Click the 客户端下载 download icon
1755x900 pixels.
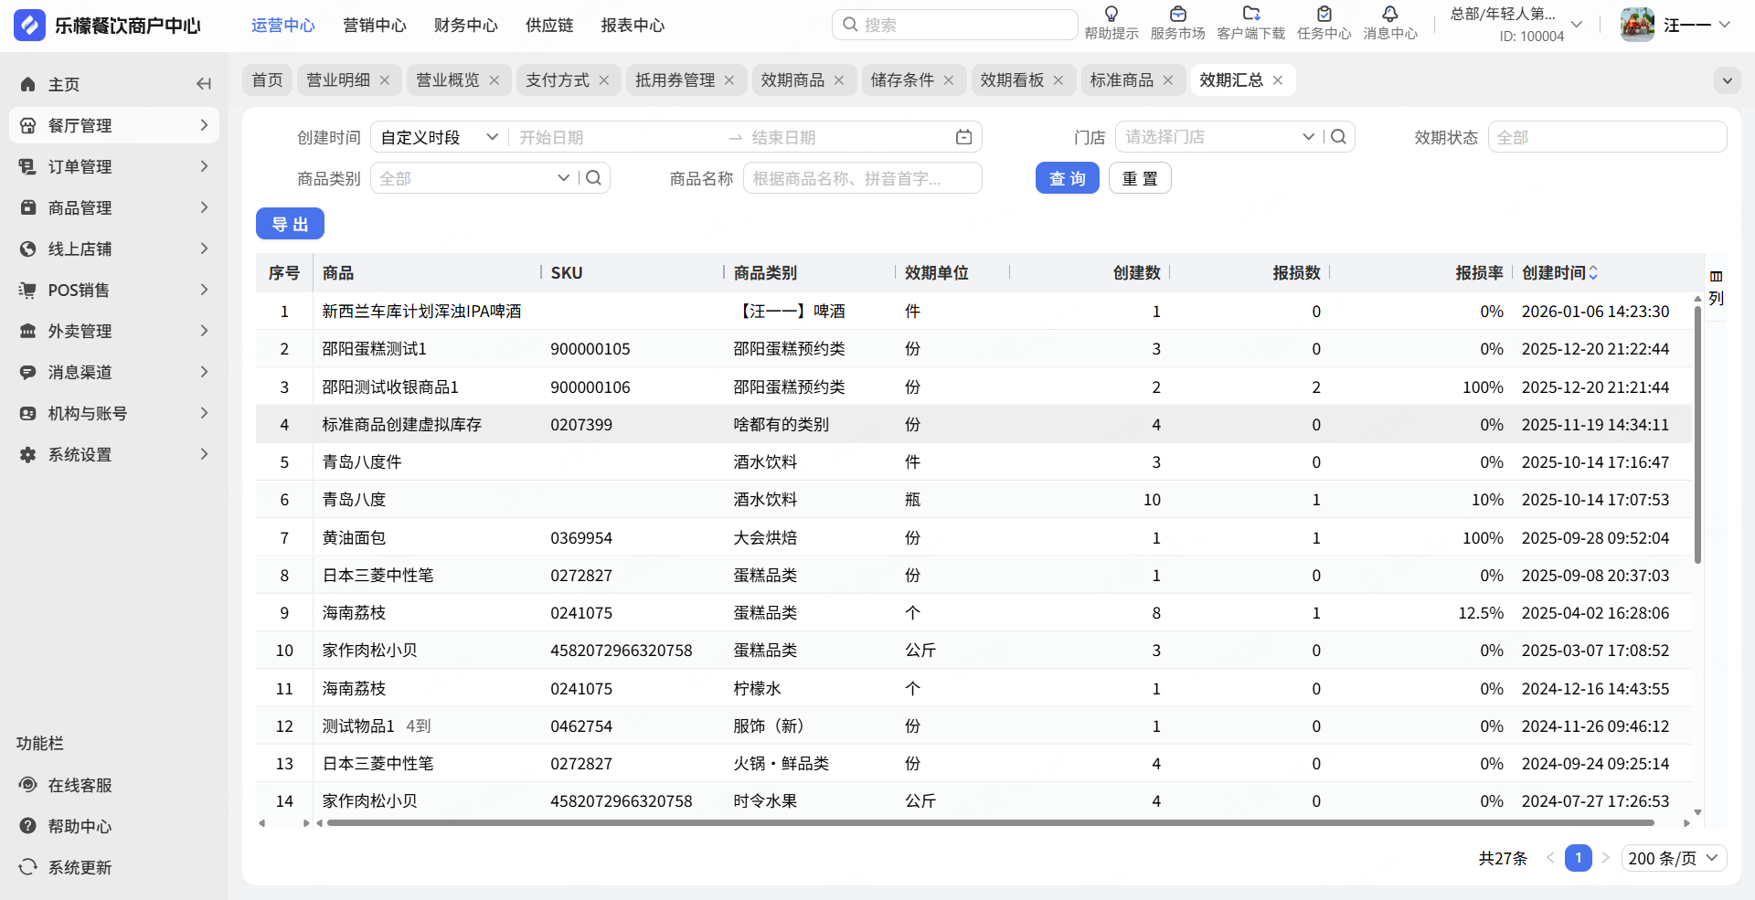1250,15
